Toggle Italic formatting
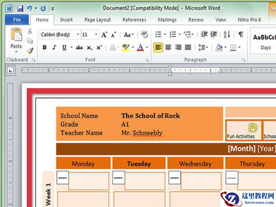The height and width of the screenshot is (207, 276). pos(54,47)
